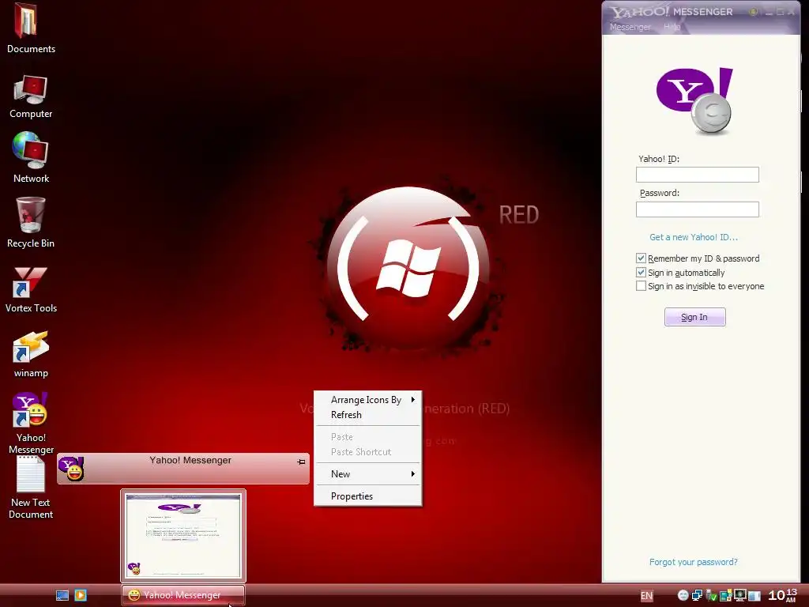Open the colorful tiles tray icon
This screenshot has height=607, width=809.
725,595
